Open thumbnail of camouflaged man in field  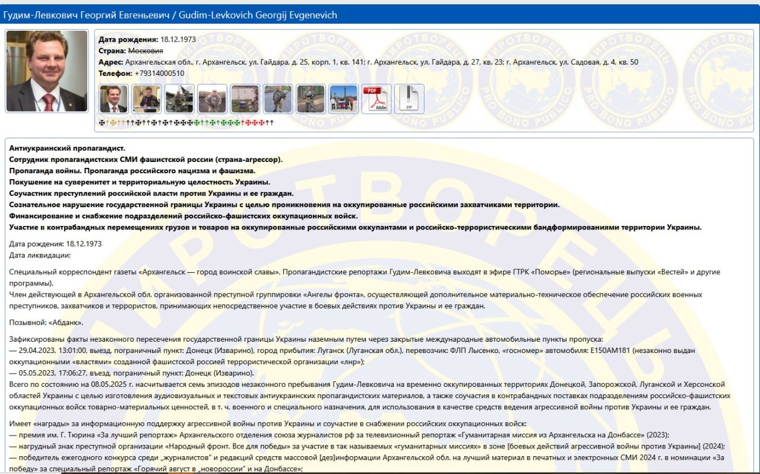[x=212, y=99]
